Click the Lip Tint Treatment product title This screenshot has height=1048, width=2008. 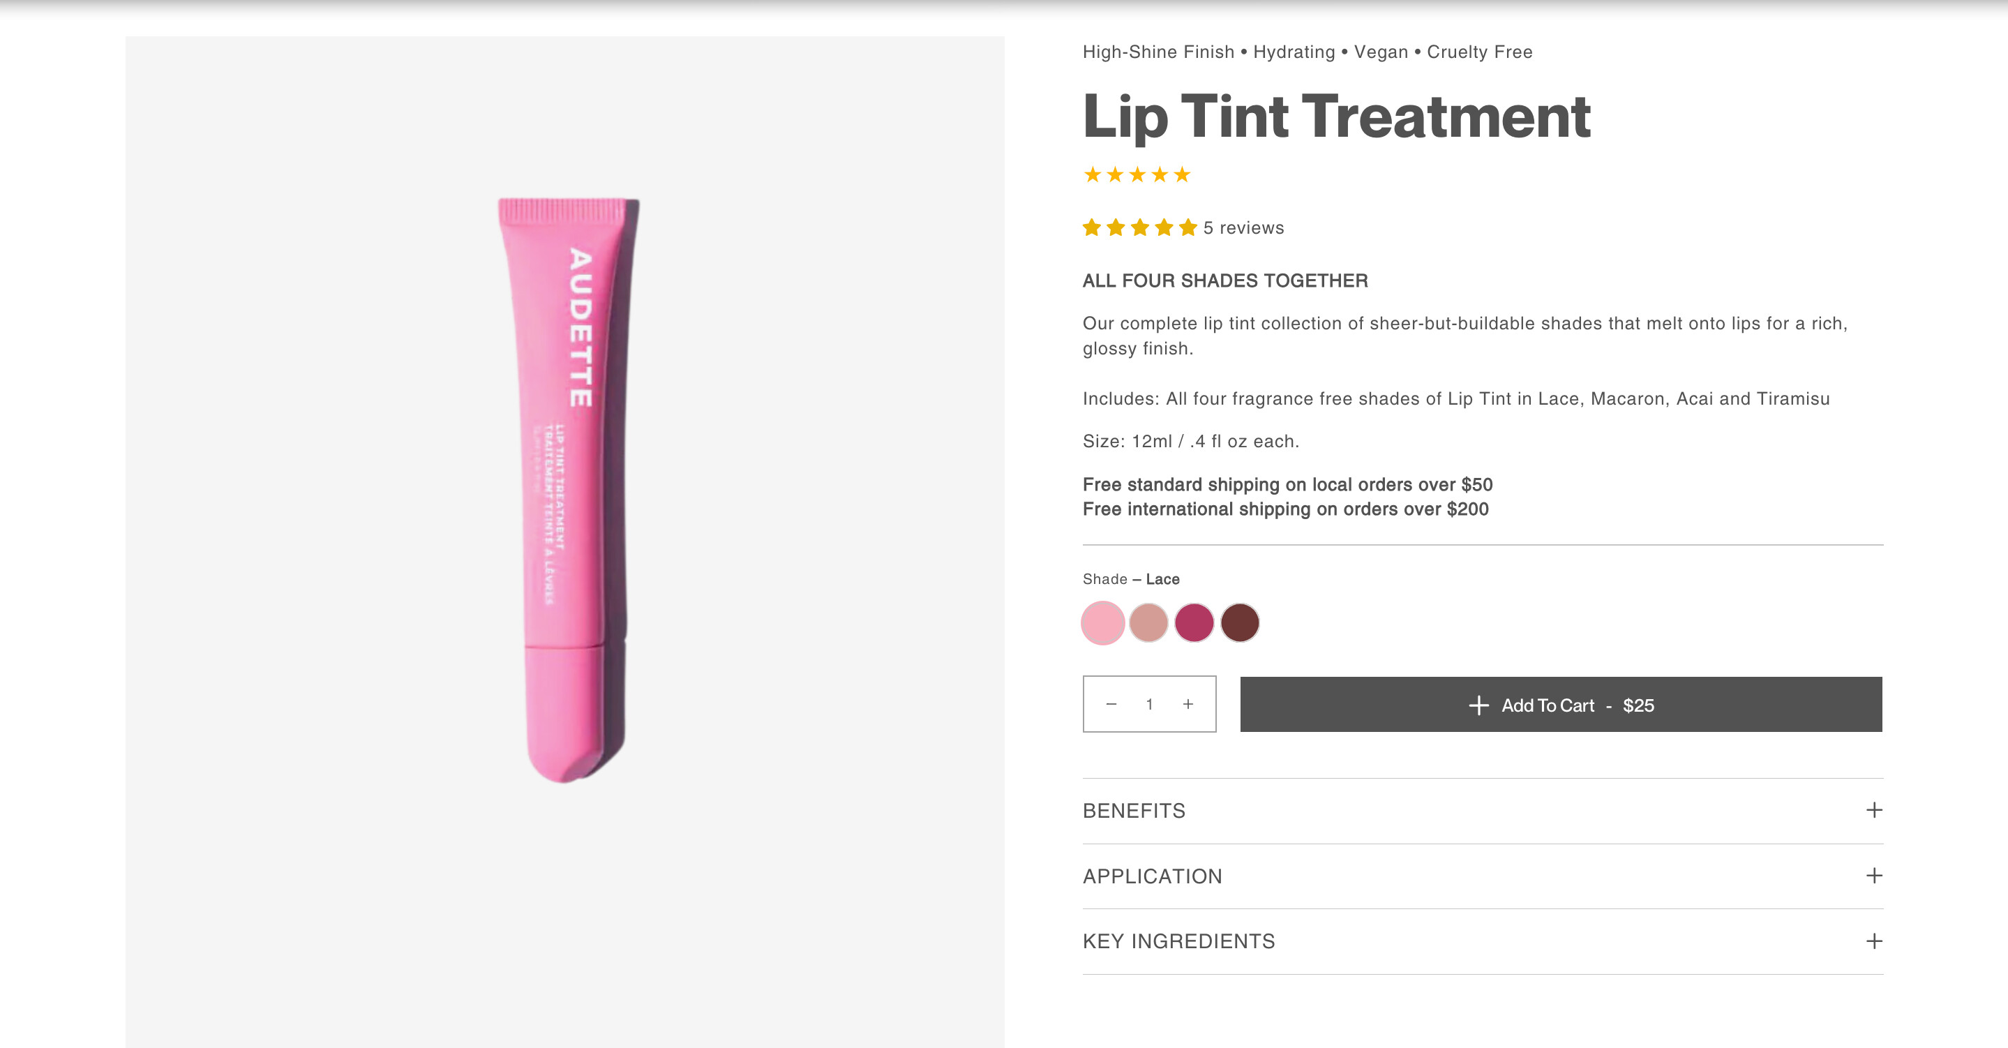click(x=1336, y=117)
